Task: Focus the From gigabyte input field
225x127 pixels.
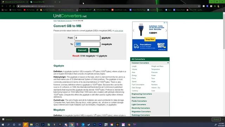Action: click(x=87, y=38)
